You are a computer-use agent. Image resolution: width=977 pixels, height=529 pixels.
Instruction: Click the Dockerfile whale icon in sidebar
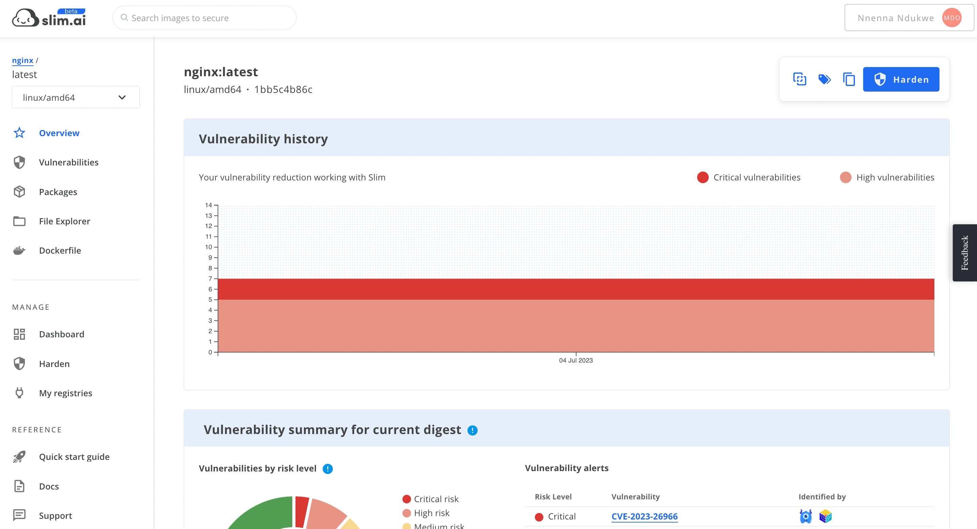19,250
